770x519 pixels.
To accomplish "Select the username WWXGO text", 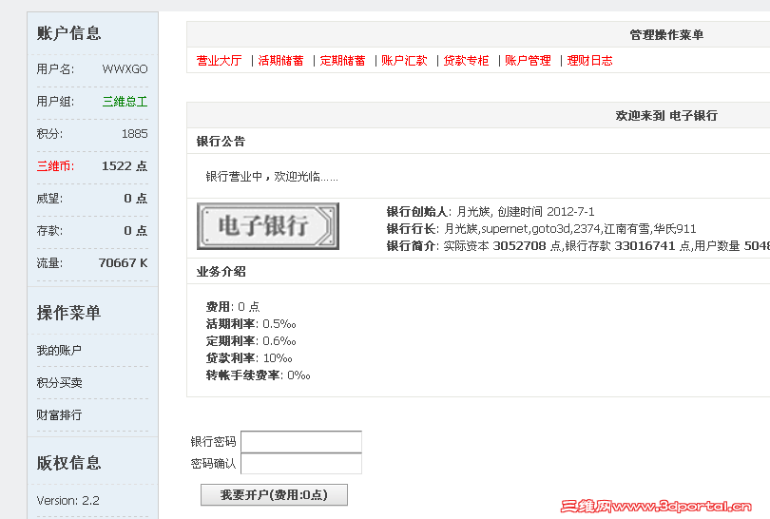I will [125, 68].
